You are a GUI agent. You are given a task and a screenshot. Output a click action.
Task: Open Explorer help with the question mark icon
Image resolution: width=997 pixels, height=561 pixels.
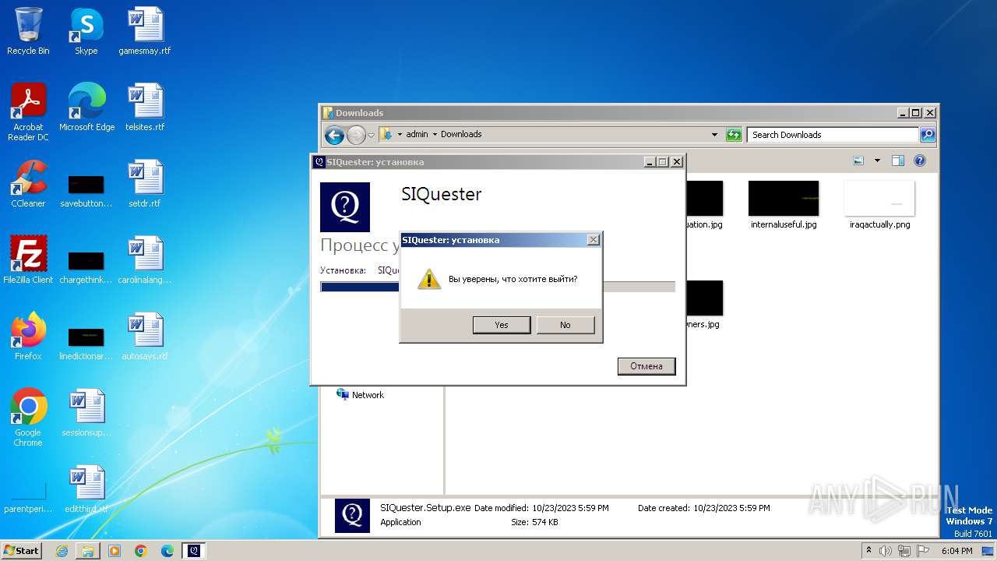(x=920, y=161)
